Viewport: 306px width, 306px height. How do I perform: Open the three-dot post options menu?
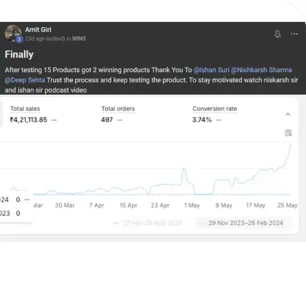pos(294,34)
